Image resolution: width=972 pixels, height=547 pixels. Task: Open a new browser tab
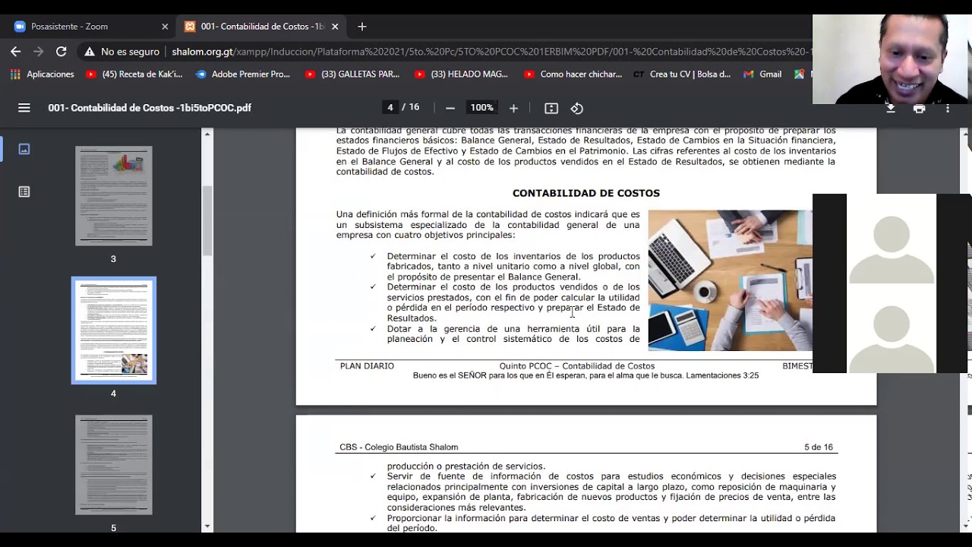362,27
